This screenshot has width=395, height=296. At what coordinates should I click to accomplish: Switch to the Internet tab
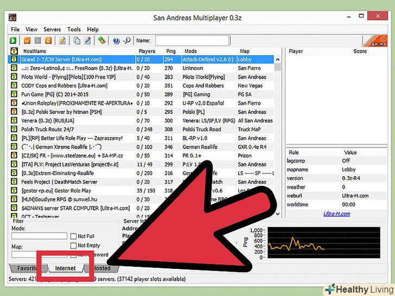(65, 268)
